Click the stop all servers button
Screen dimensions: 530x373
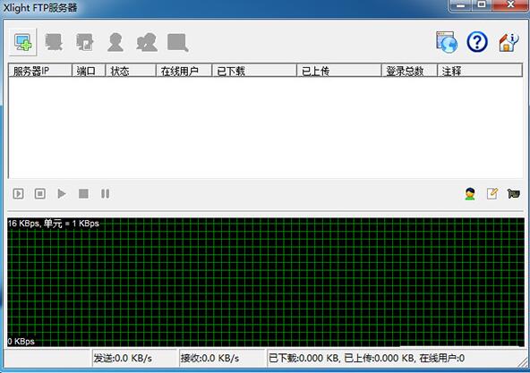[40, 193]
